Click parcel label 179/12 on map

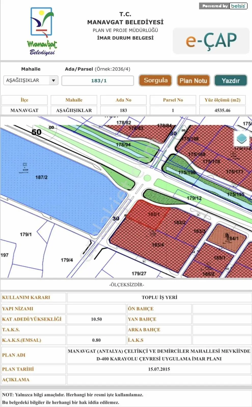pos(194,198)
